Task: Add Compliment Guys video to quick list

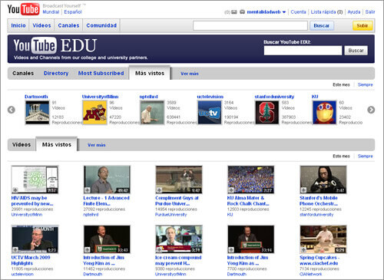Action: pos(159,190)
